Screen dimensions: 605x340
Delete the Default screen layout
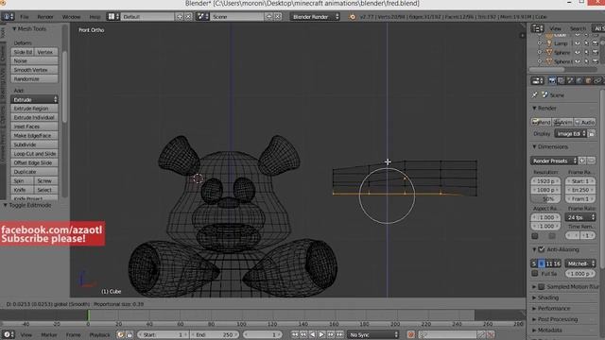tap(188, 17)
